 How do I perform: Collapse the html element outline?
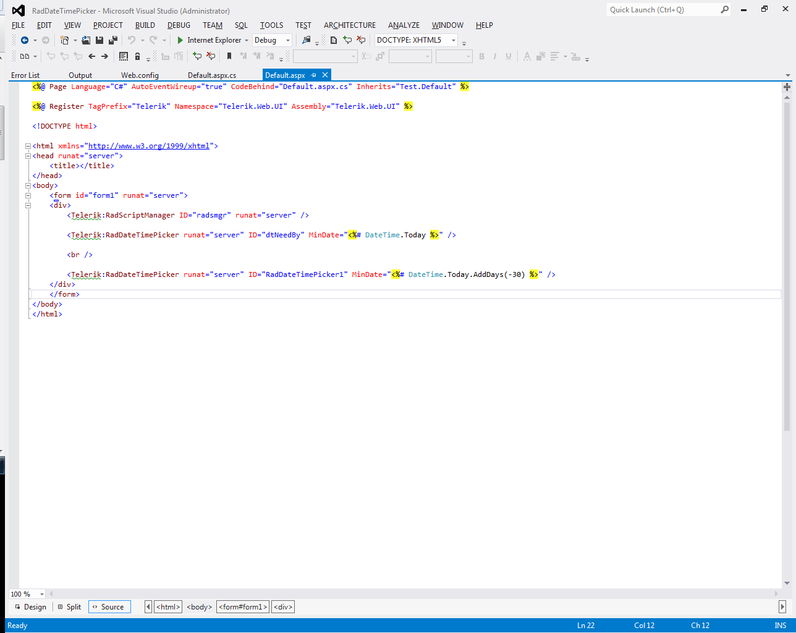28,146
